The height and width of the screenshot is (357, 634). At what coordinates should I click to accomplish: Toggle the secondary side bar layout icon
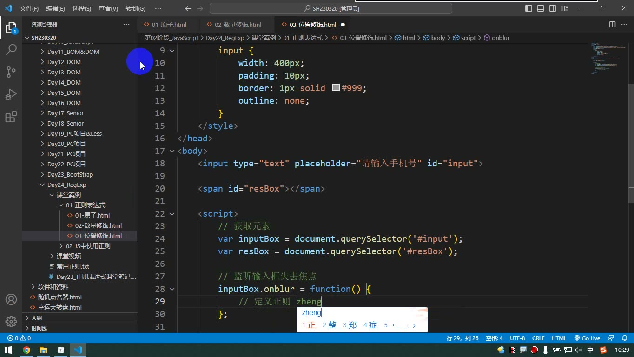[553, 8]
